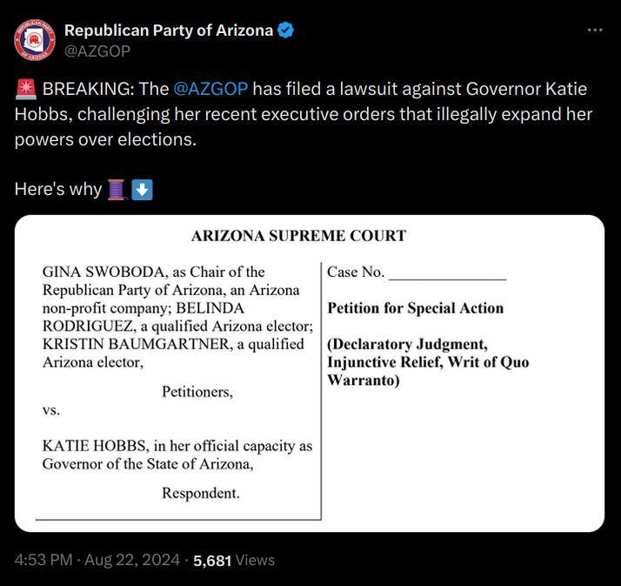Screen dimensions: 621x586
Task: Click the 5,681 Views count
Action: point(234,560)
